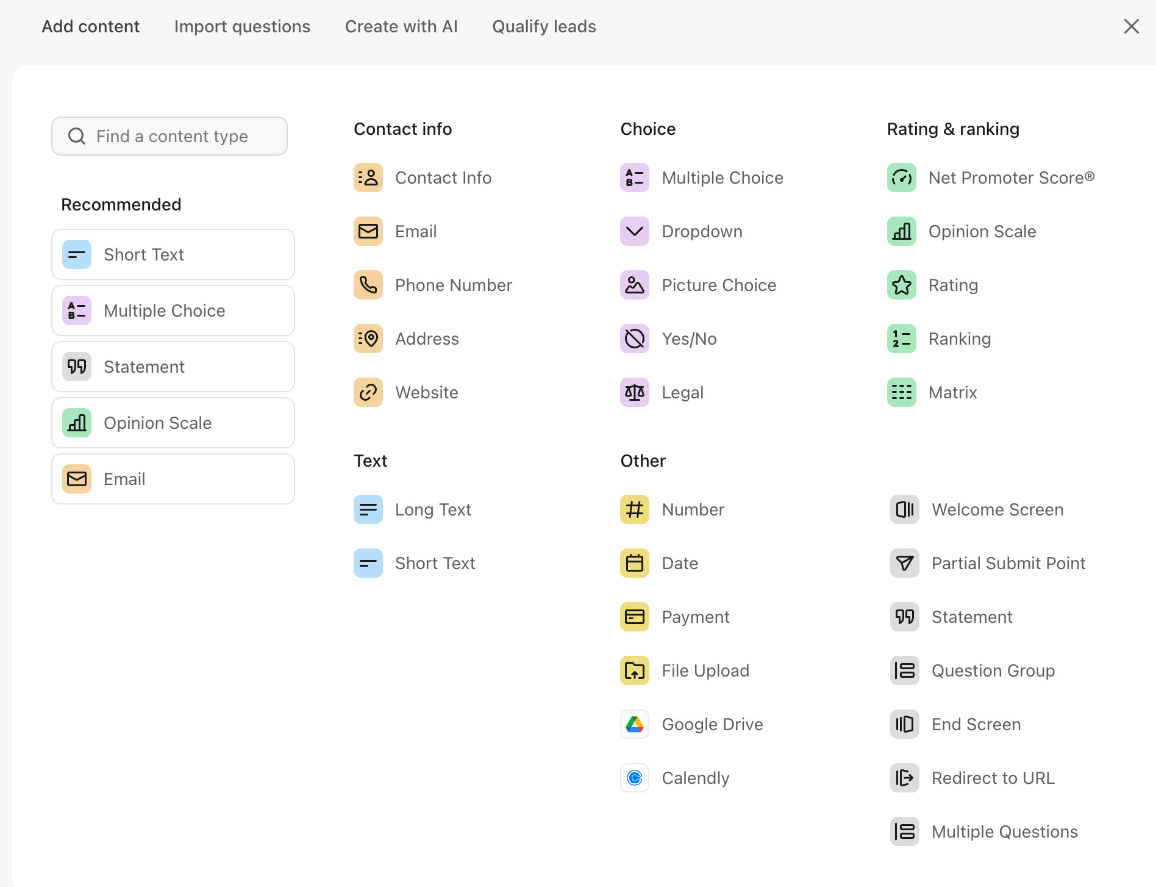The height and width of the screenshot is (887, 1156).
Task: Click the File Upload folder icon
Action: tap(634, 670)
